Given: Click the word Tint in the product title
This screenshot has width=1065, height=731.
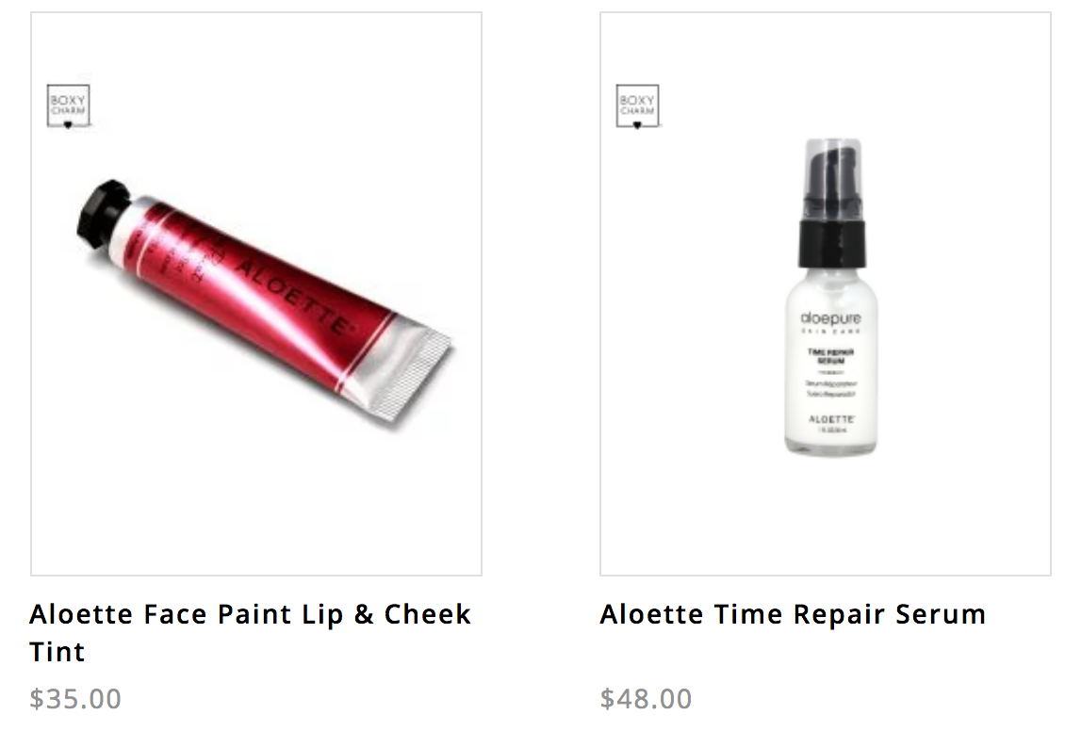Looking at the screenshot, I should click(x=57, y=652).
